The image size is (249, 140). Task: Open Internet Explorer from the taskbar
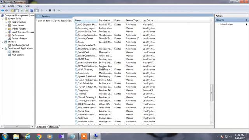pyautogui.click(x=28, y=136)
